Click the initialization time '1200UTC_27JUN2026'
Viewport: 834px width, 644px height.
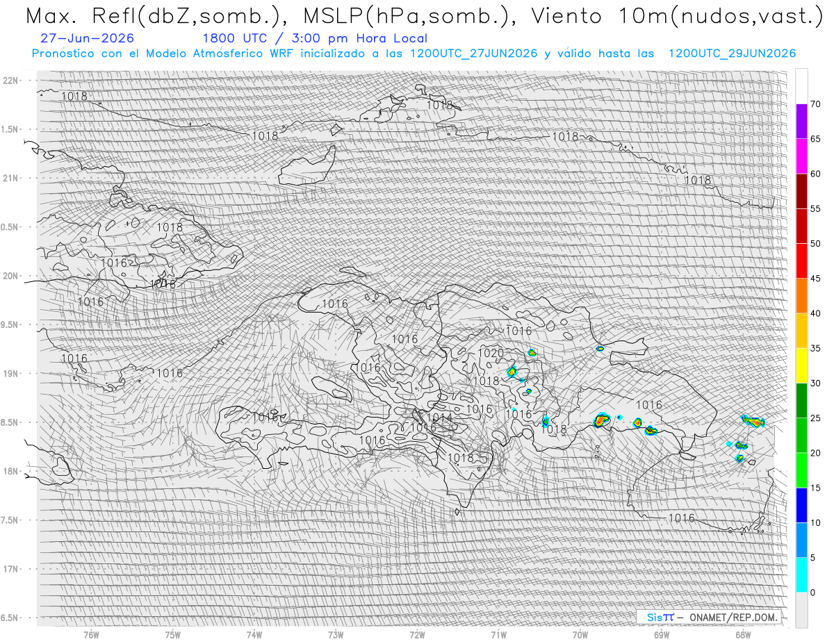tap(473, 53)
